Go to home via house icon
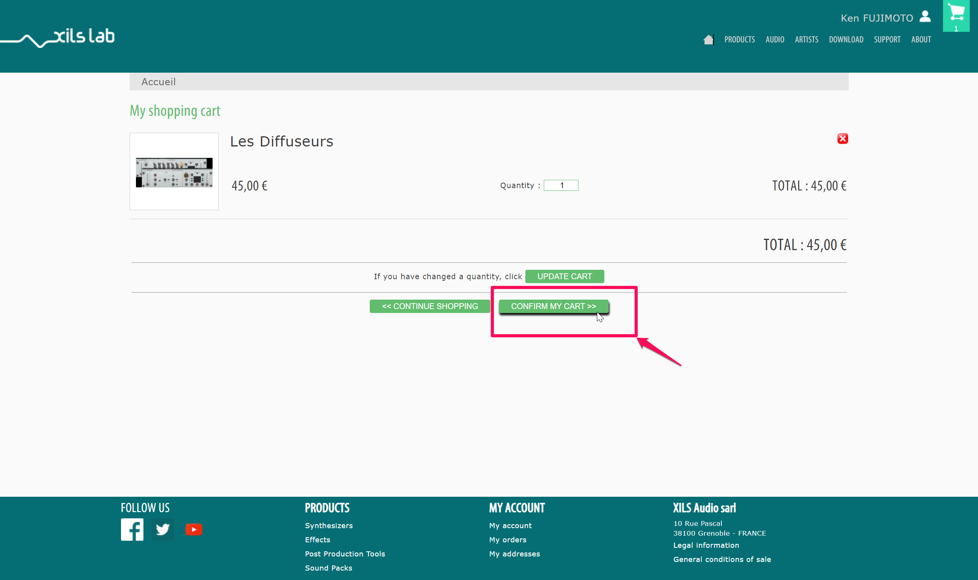 708,40
